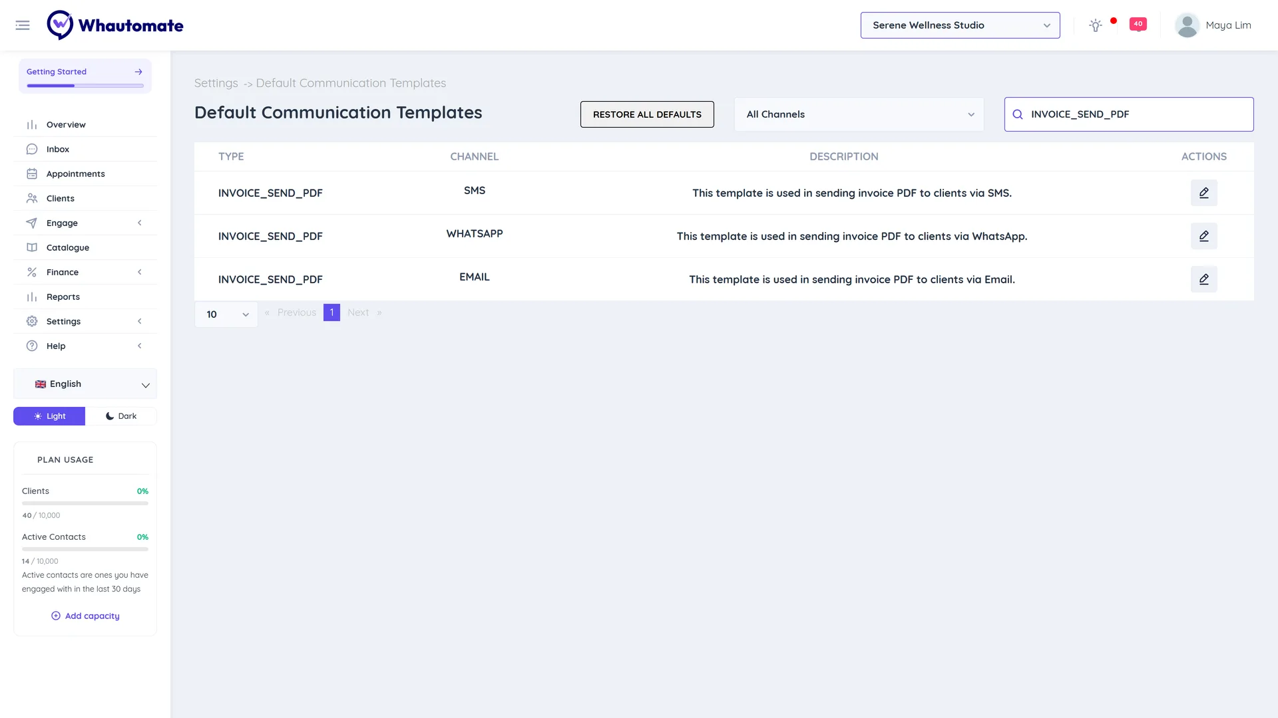Expand the Engage submenu chevron
The width and height of the screenshot is (1278, 718).
coord(140,223)
